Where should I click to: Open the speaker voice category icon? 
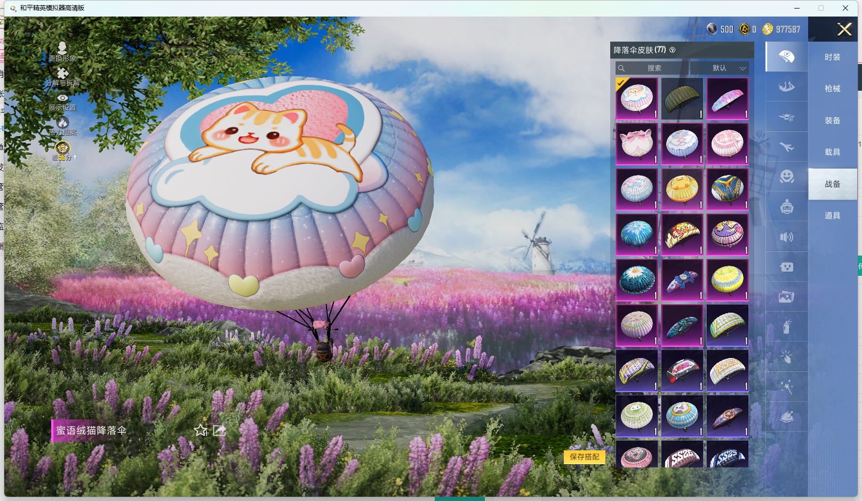coord(786,237)
